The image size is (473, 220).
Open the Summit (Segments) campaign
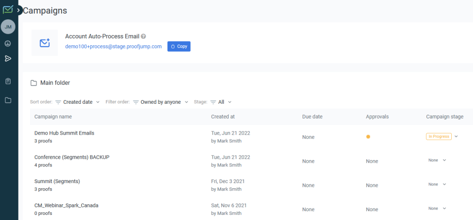click(x=57, y=181)
